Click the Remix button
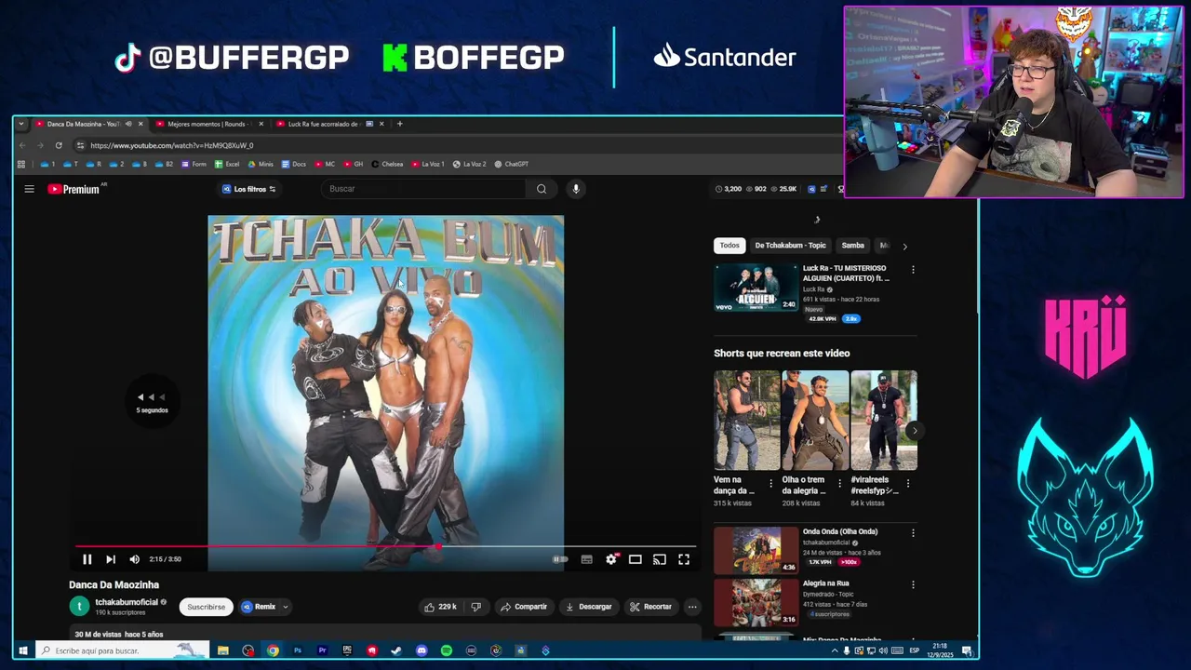 click(259, 607)
